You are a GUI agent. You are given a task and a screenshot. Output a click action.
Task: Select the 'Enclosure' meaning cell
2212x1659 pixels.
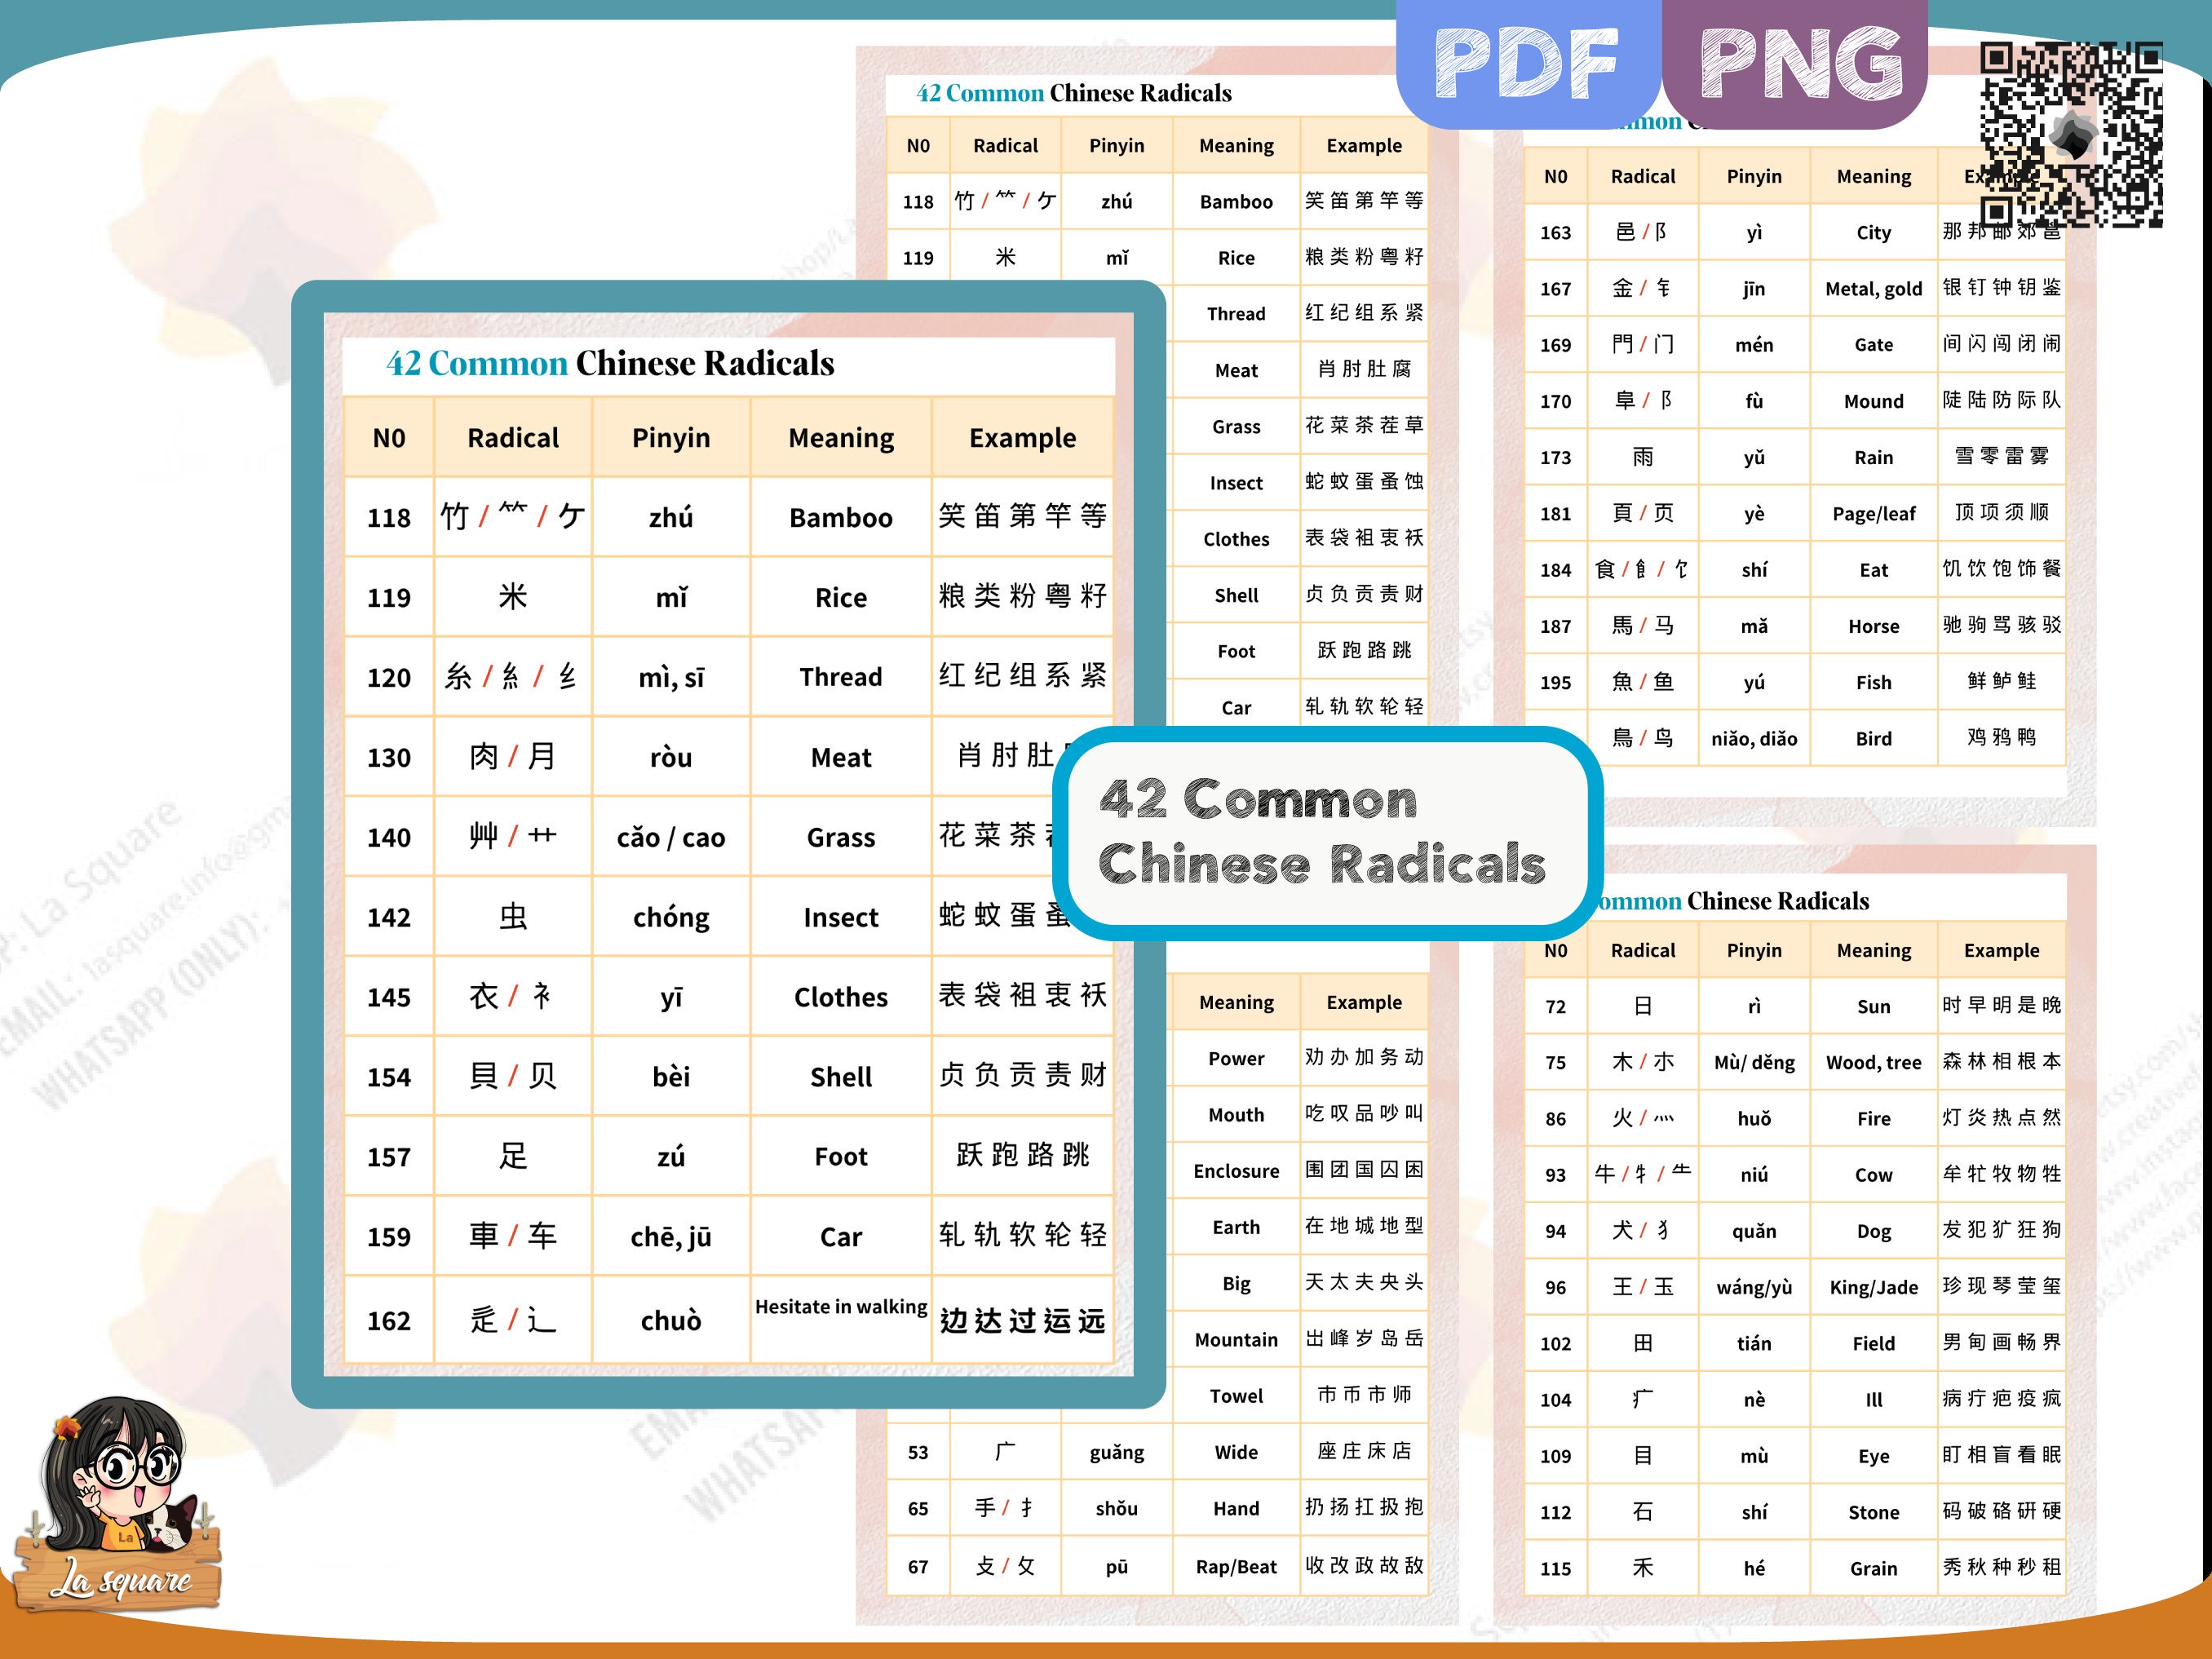click(1236, 1171)
